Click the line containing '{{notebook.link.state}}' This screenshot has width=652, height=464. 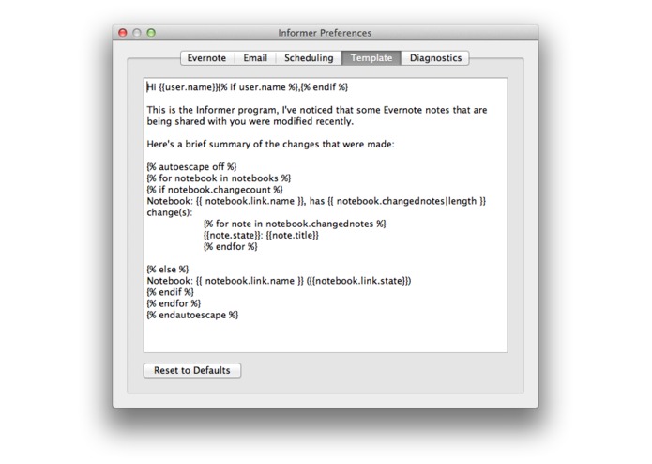pyautogui.click(x=279, y=281)
